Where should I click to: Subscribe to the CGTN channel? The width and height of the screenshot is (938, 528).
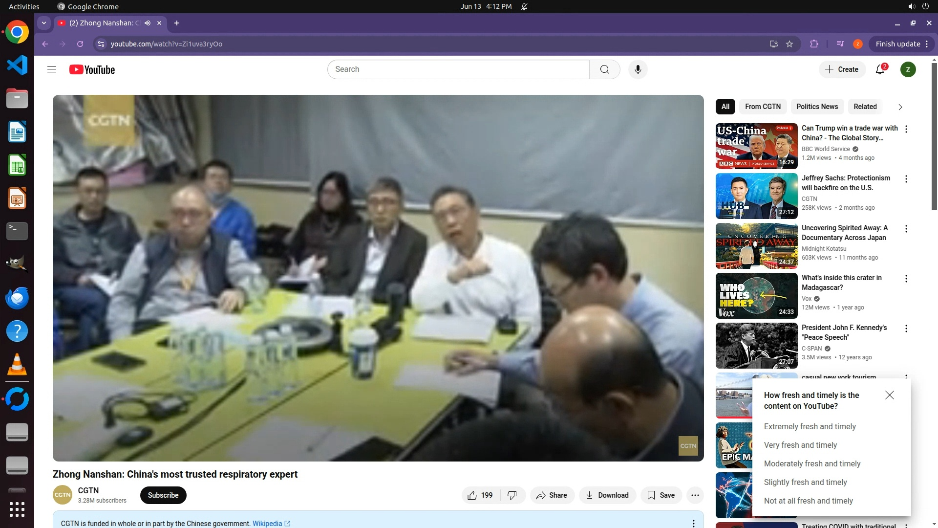click(163, 495)
